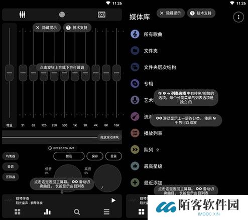Switch to the volume knob tab
The width and height of the screenshot is (248, 220).
(x=62, y=15)
